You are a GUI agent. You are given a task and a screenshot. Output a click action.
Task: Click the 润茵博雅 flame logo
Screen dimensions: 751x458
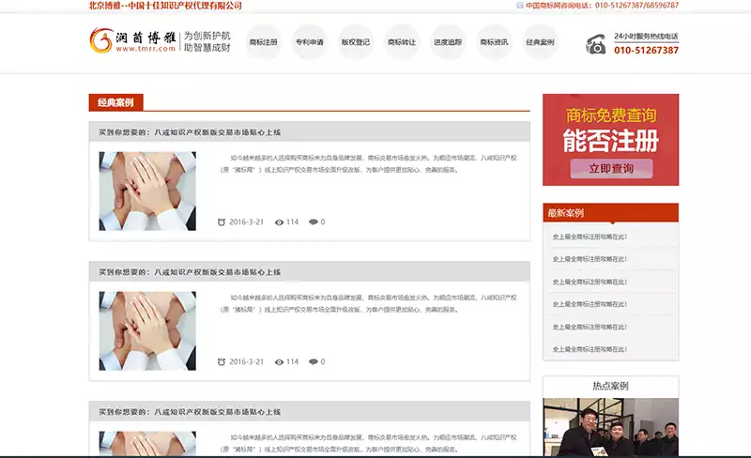(x=100, y=40)
